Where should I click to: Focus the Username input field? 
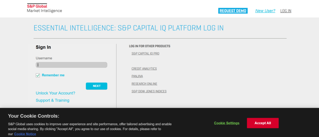pyautogui.click(x=72, y=65)
